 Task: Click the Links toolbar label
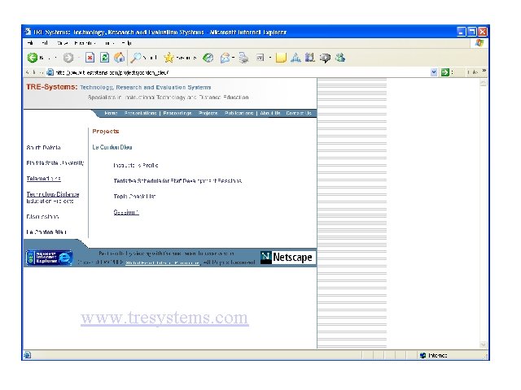[472, 72]
